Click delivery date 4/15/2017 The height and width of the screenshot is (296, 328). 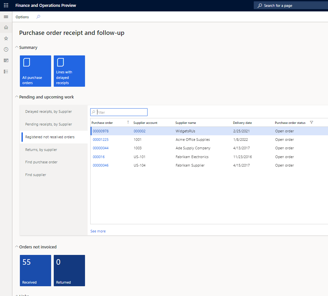[241, 165]
